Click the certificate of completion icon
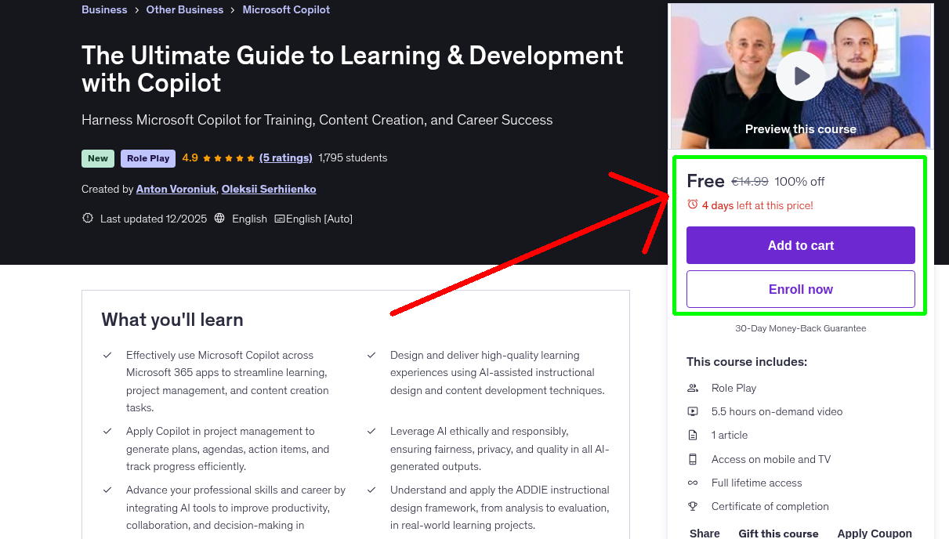 pyautogui.click(x=693, y=506)
